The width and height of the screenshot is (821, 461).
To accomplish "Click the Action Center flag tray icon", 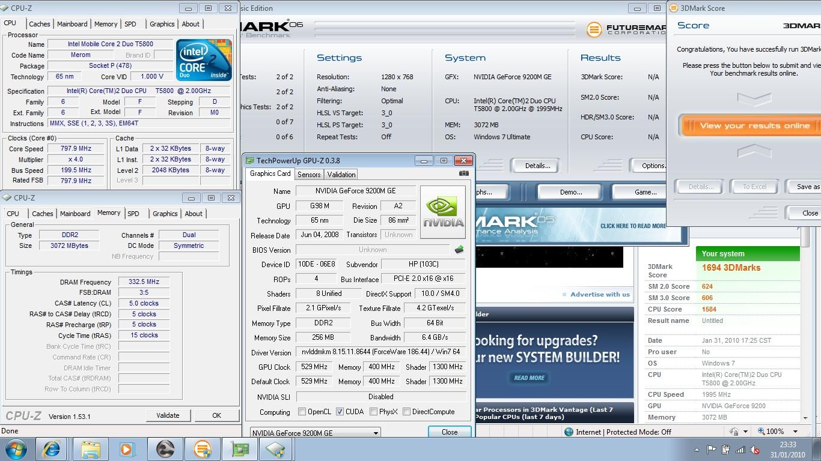I will pos(711,450).
